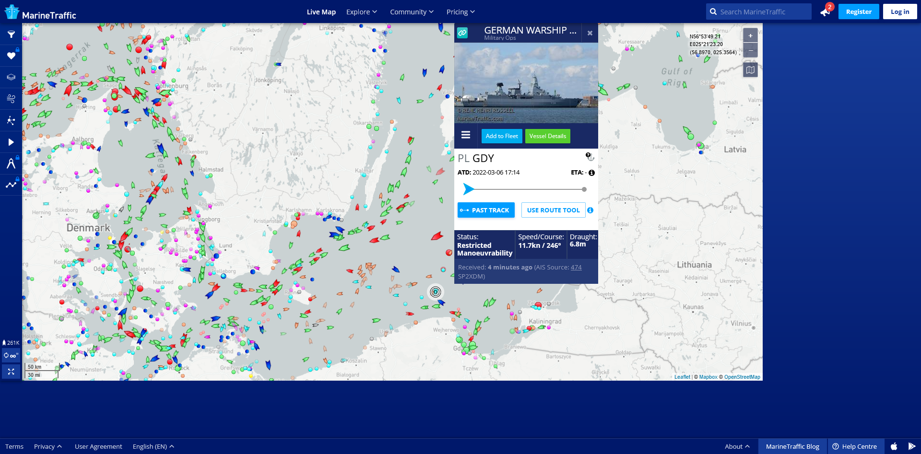Open the notifications megaphone icon

[x=826, y=12]
